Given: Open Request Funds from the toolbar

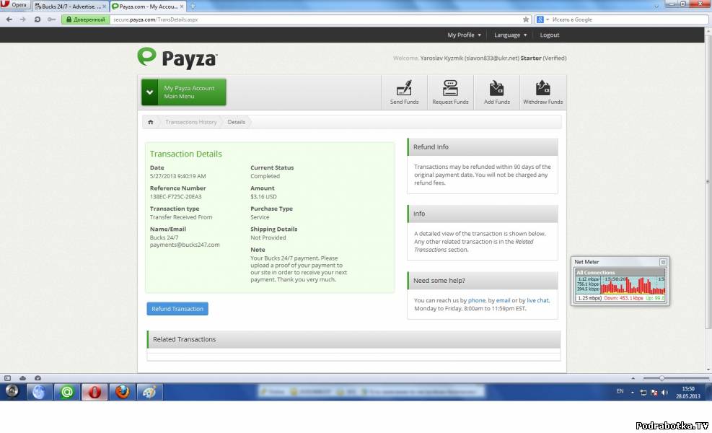Looking at the screenshot, I should (450, 89).
